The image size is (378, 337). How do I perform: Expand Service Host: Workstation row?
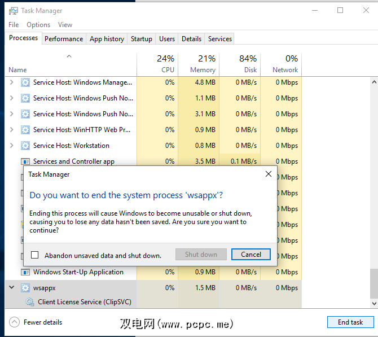(12, 146)
